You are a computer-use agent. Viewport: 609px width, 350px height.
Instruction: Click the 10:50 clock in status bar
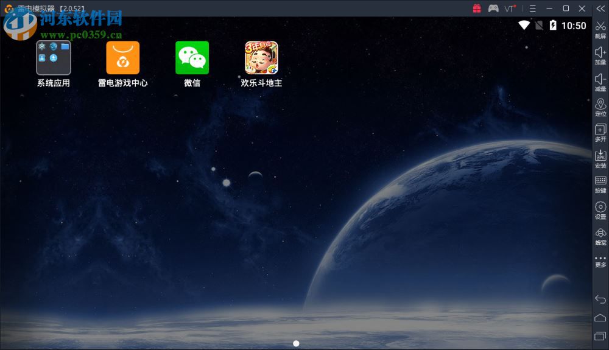574,26
